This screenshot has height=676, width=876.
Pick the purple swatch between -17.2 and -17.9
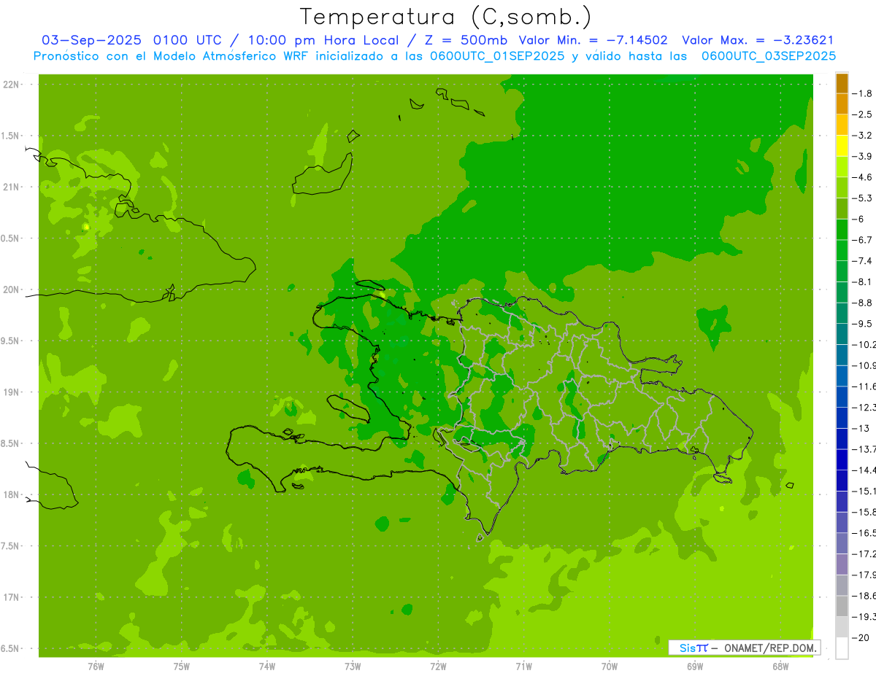click(842, 564)
